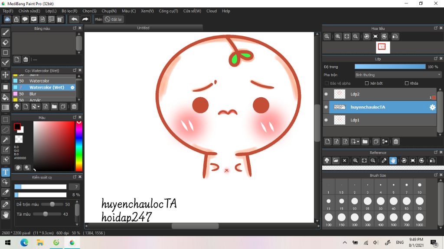Click the cloud save icon in toolbar

pos(7,19)
